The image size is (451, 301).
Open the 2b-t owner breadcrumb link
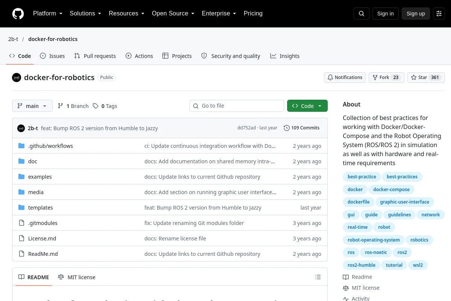point(13,39)
